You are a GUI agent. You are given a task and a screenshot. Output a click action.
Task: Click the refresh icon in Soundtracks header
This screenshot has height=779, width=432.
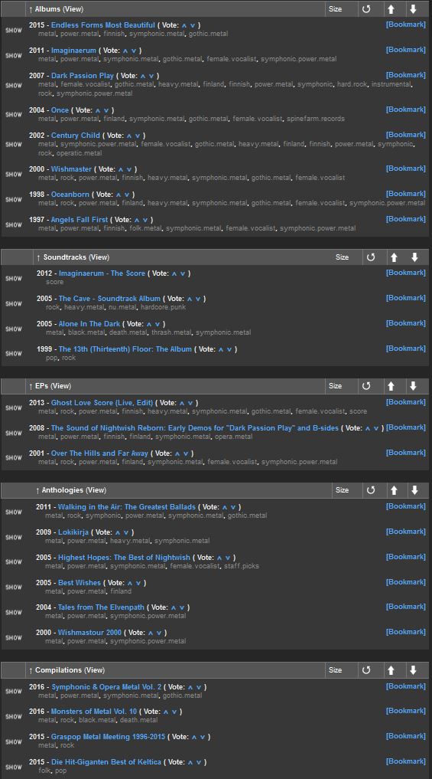click(x=371, y=257)
